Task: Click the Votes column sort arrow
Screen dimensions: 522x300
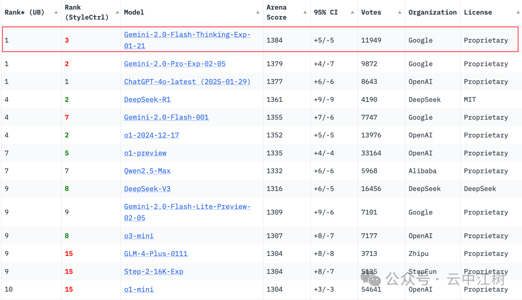Action: point(400,13)
